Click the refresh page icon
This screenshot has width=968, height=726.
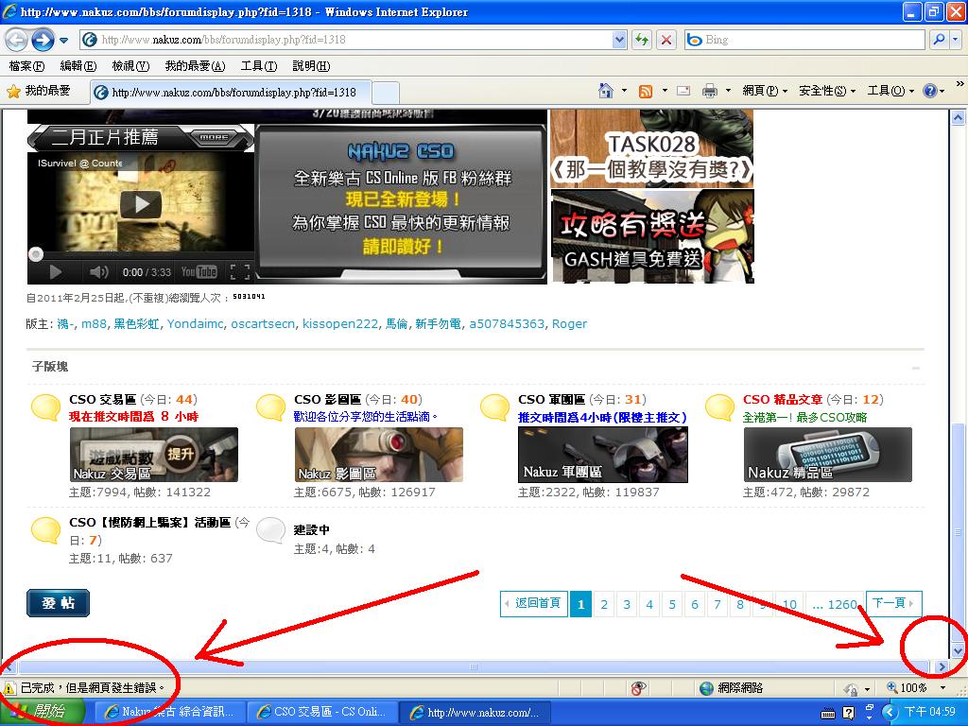[643, 40]
